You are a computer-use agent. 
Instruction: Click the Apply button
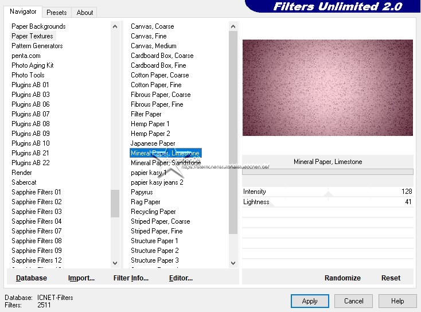[x=310, y=301]
